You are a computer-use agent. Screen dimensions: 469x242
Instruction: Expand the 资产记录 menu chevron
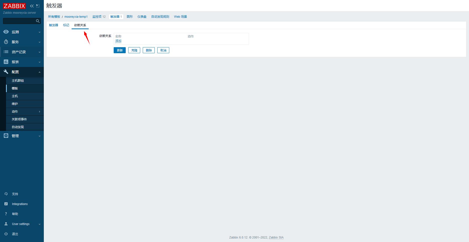40,52
